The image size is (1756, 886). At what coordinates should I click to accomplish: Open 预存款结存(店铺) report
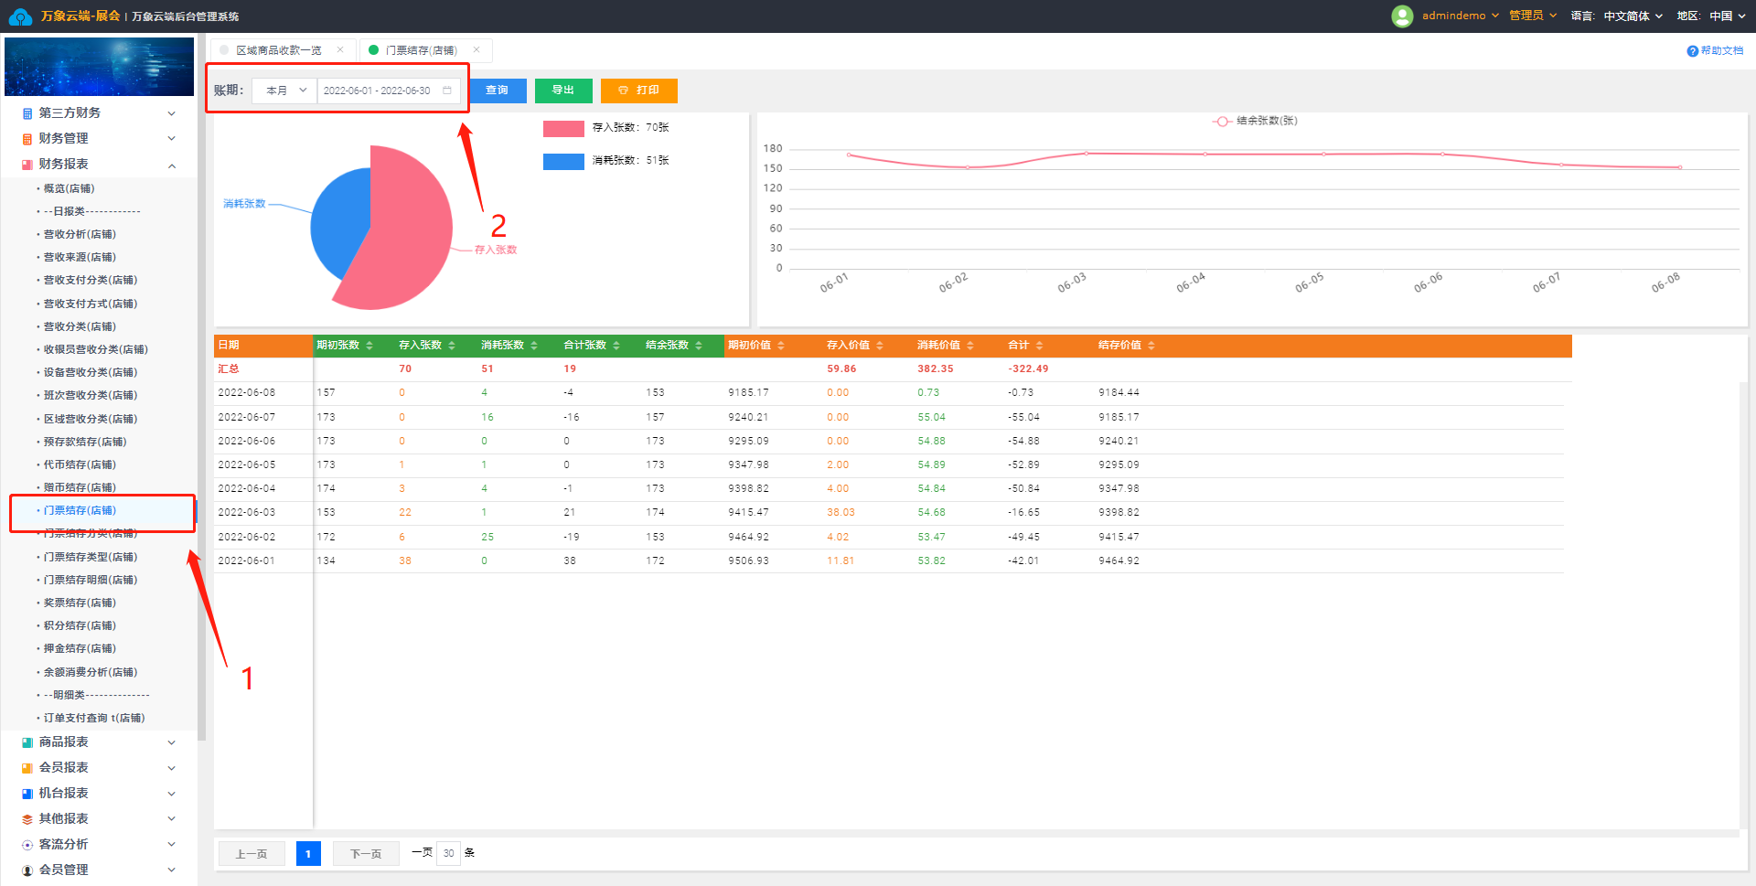[x=85, y=442]
